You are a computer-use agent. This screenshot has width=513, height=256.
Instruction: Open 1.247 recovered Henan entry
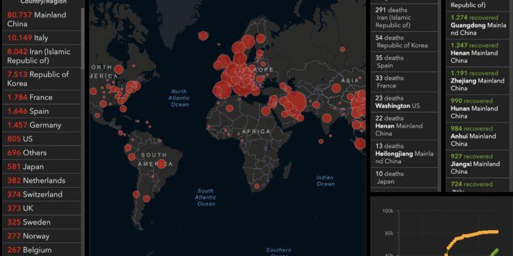(478, 53)
